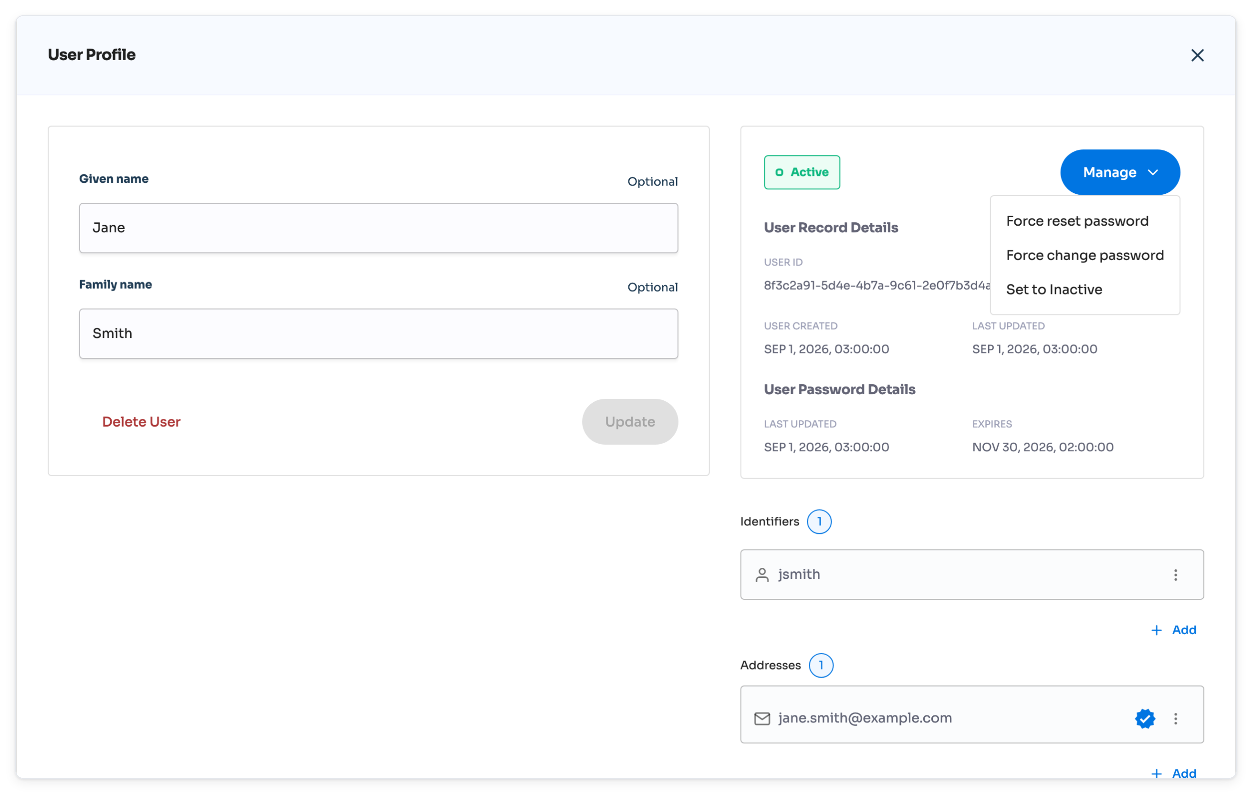Screen dimensions: 1252x794
Task: Click the verified badge on email address
Action: tap(1144, 718)
